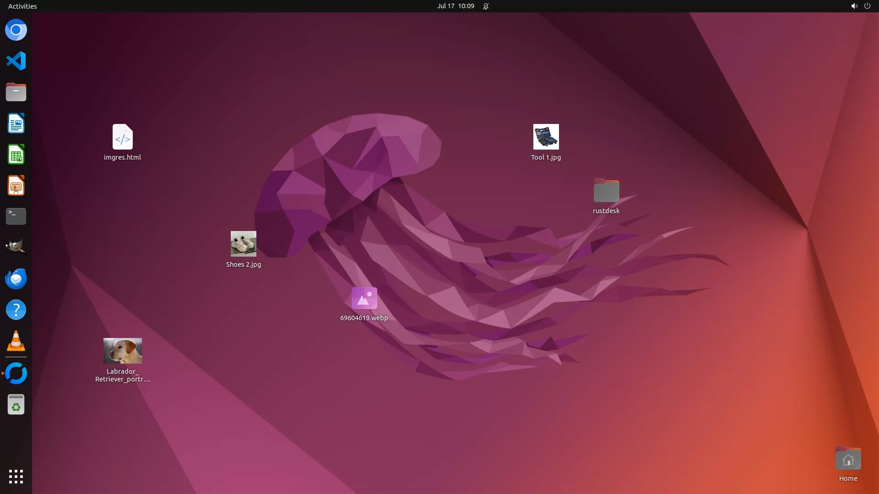Open Thunderbird mail from the dock

16,279
